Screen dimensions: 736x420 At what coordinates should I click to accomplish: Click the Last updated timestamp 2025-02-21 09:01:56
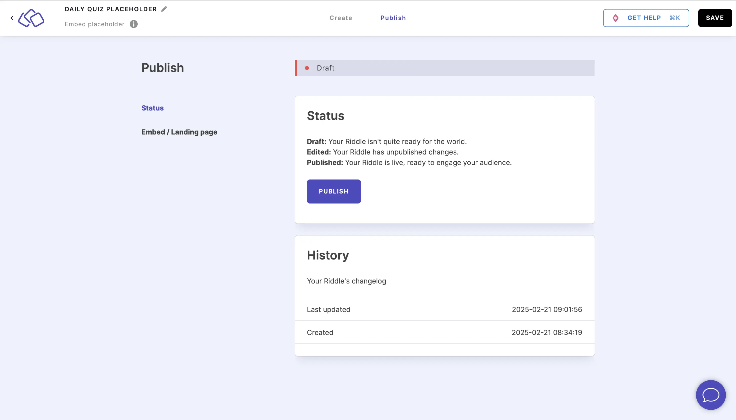click(x=547, y=309)
